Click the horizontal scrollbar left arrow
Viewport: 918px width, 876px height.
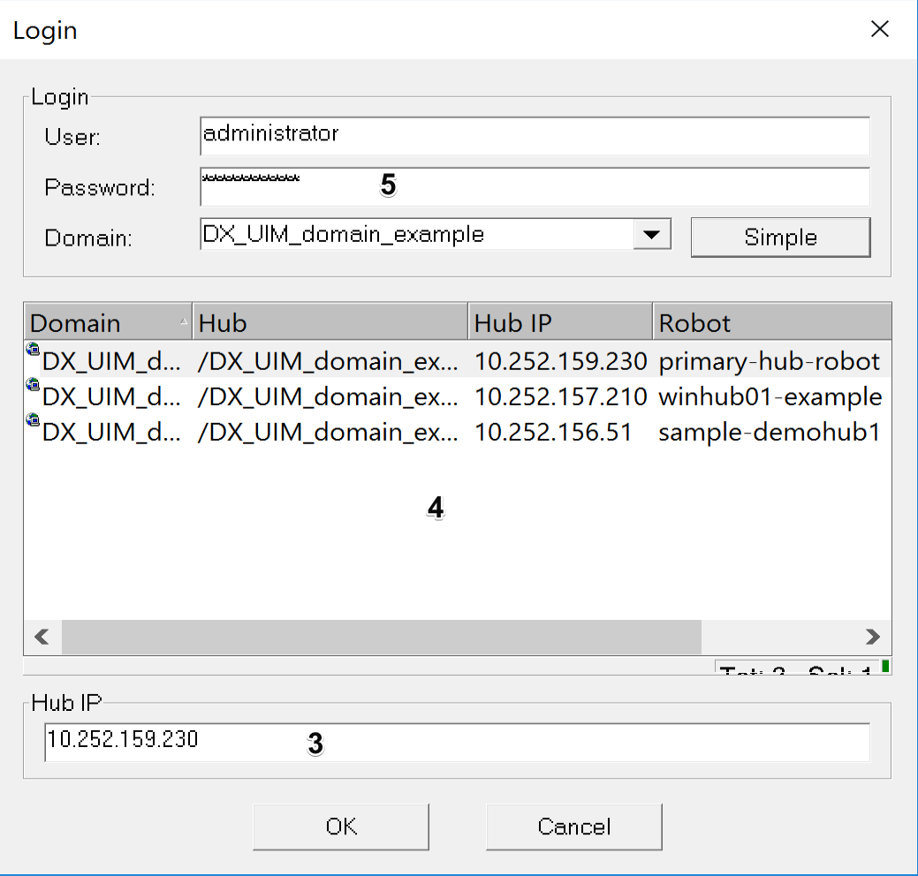pos(42,637)
